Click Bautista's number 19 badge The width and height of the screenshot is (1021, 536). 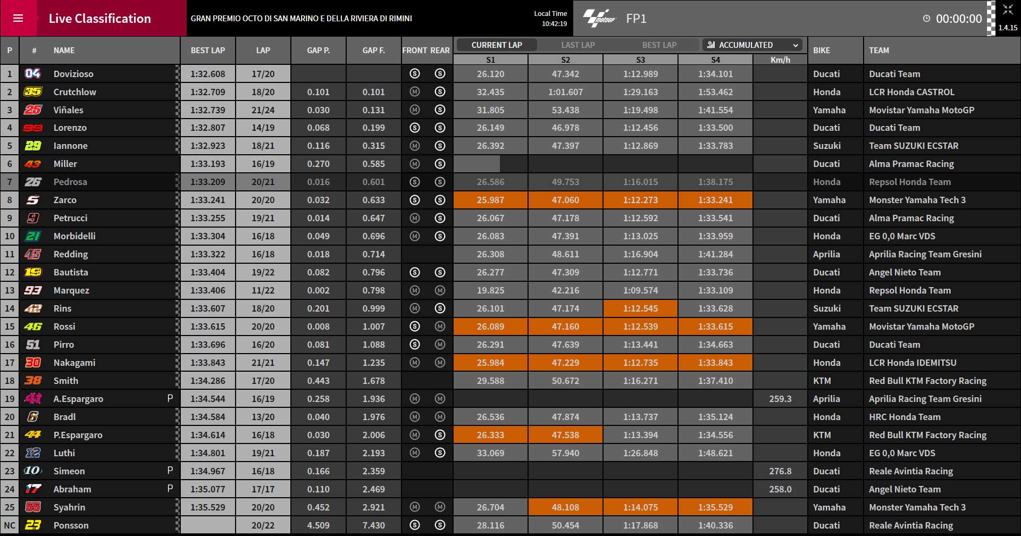(x=32, y=272)
